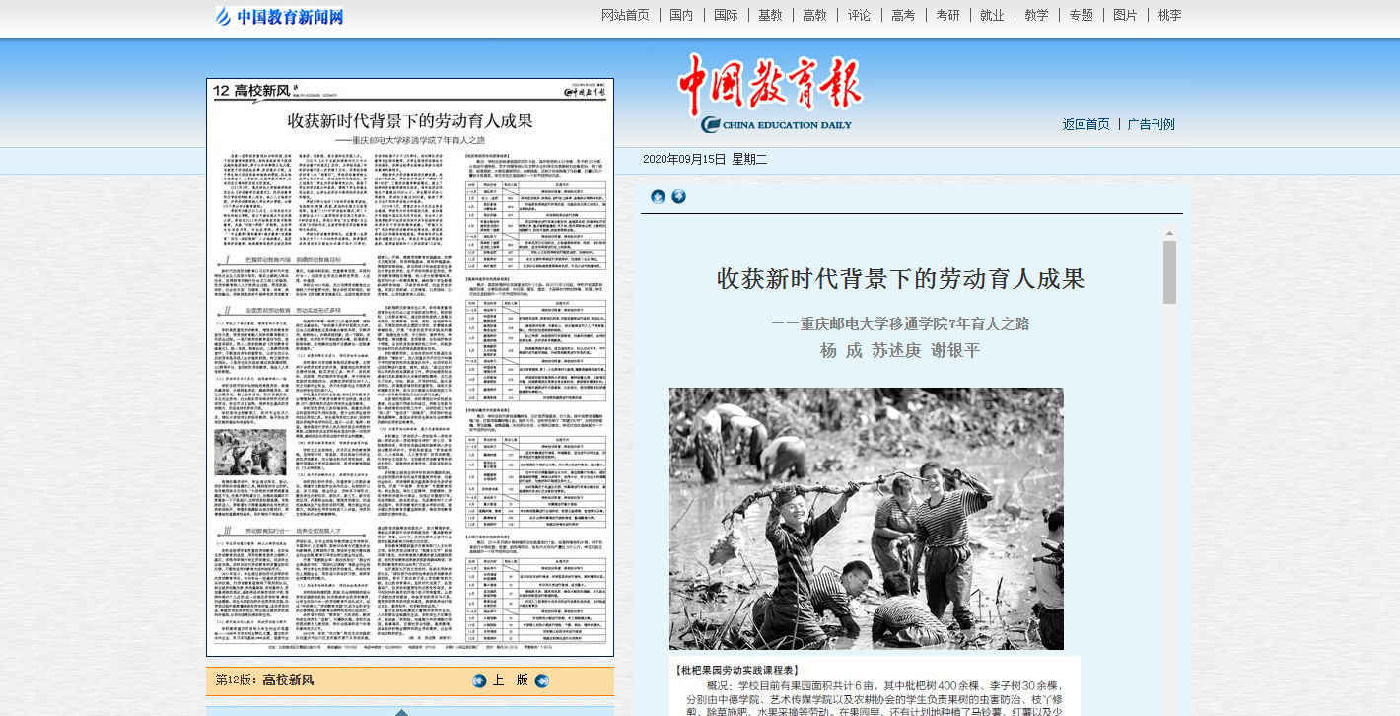Image resolution: width=1400 pixels, height=716 pixels.
Task: Open the 广告刊例 link
Action: [1151, 124]
